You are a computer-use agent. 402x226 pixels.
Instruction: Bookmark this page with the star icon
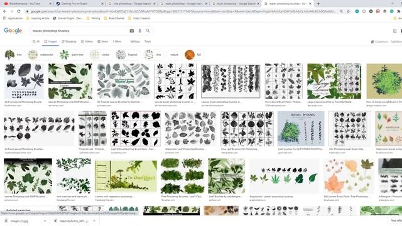click(348, 11)
